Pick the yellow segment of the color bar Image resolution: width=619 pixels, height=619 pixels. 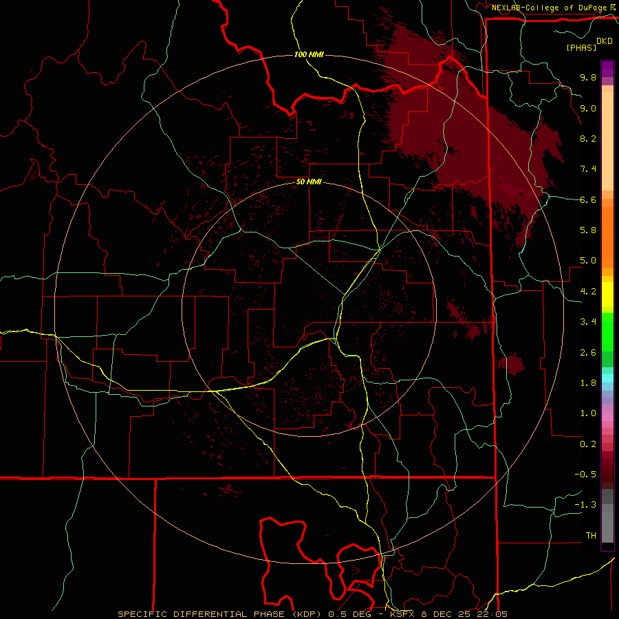pos(607,294)
